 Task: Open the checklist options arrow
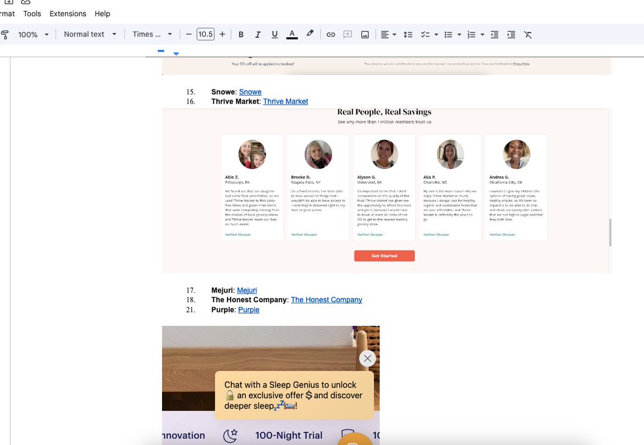436,34
